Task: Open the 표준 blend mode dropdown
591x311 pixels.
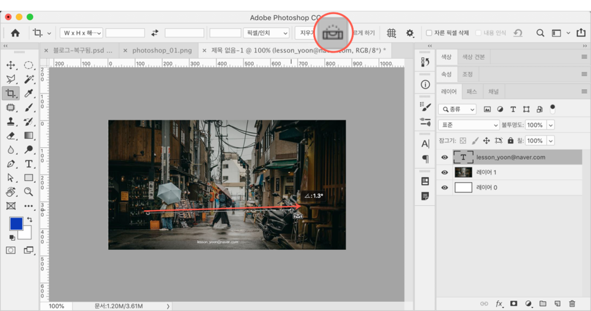Action: pos(469,125)
